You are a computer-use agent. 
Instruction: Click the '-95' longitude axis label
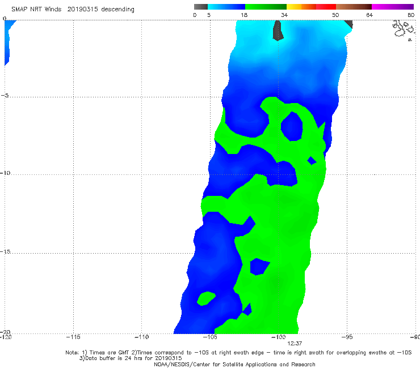coord(347,337)
